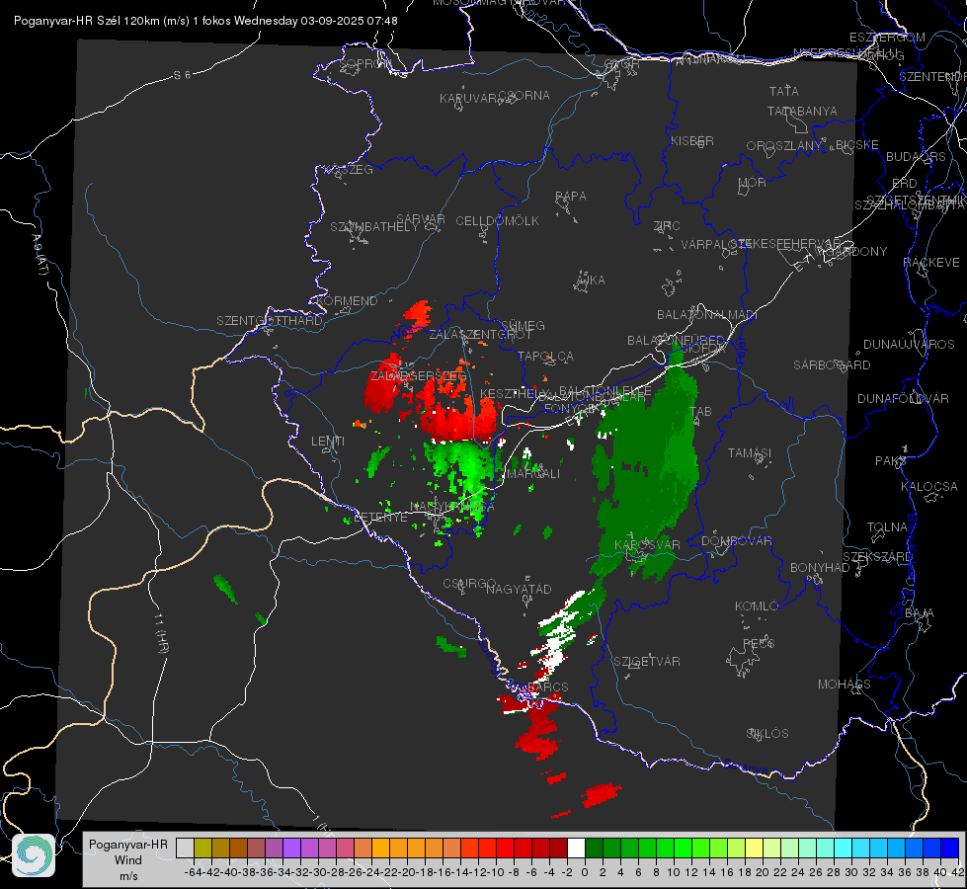
Task: Click the image title with date 03-09-2025 07:48
Action: pos(205,21)
